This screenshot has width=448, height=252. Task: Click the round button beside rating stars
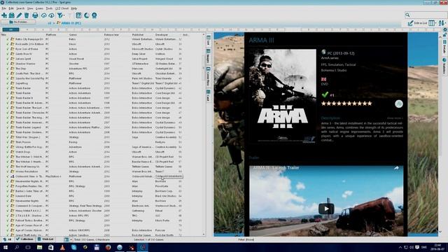coord(399,104)
